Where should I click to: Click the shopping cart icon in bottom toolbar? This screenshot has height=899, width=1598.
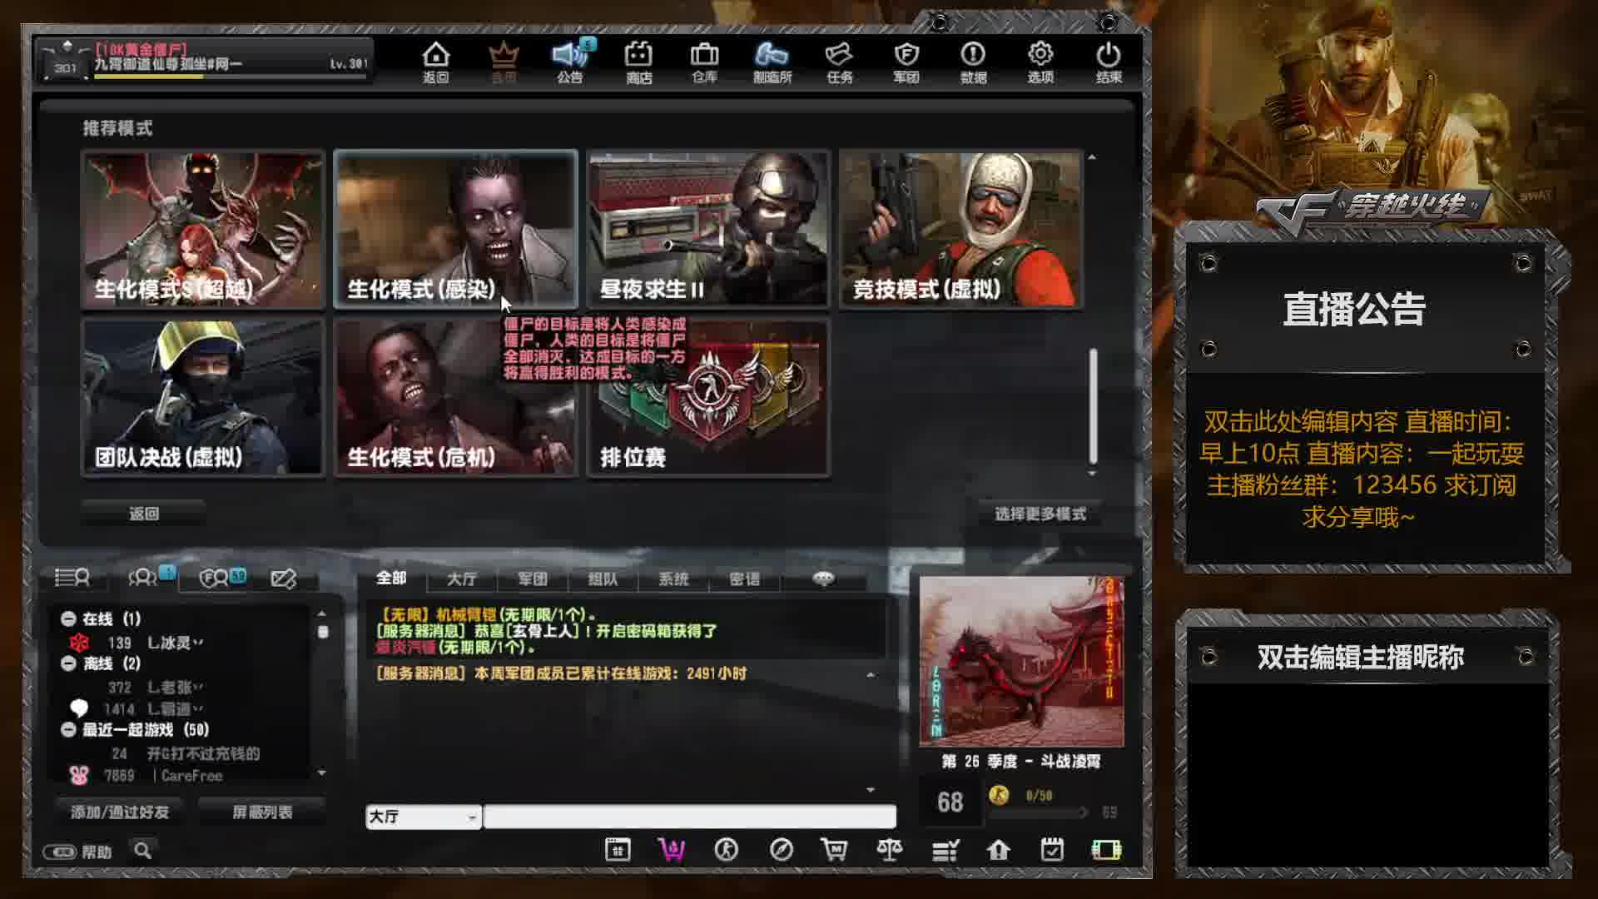coord(834,849)
